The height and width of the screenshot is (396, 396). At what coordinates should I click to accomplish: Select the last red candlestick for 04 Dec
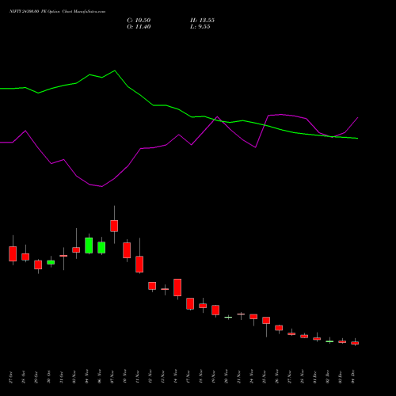coord(355,343)
